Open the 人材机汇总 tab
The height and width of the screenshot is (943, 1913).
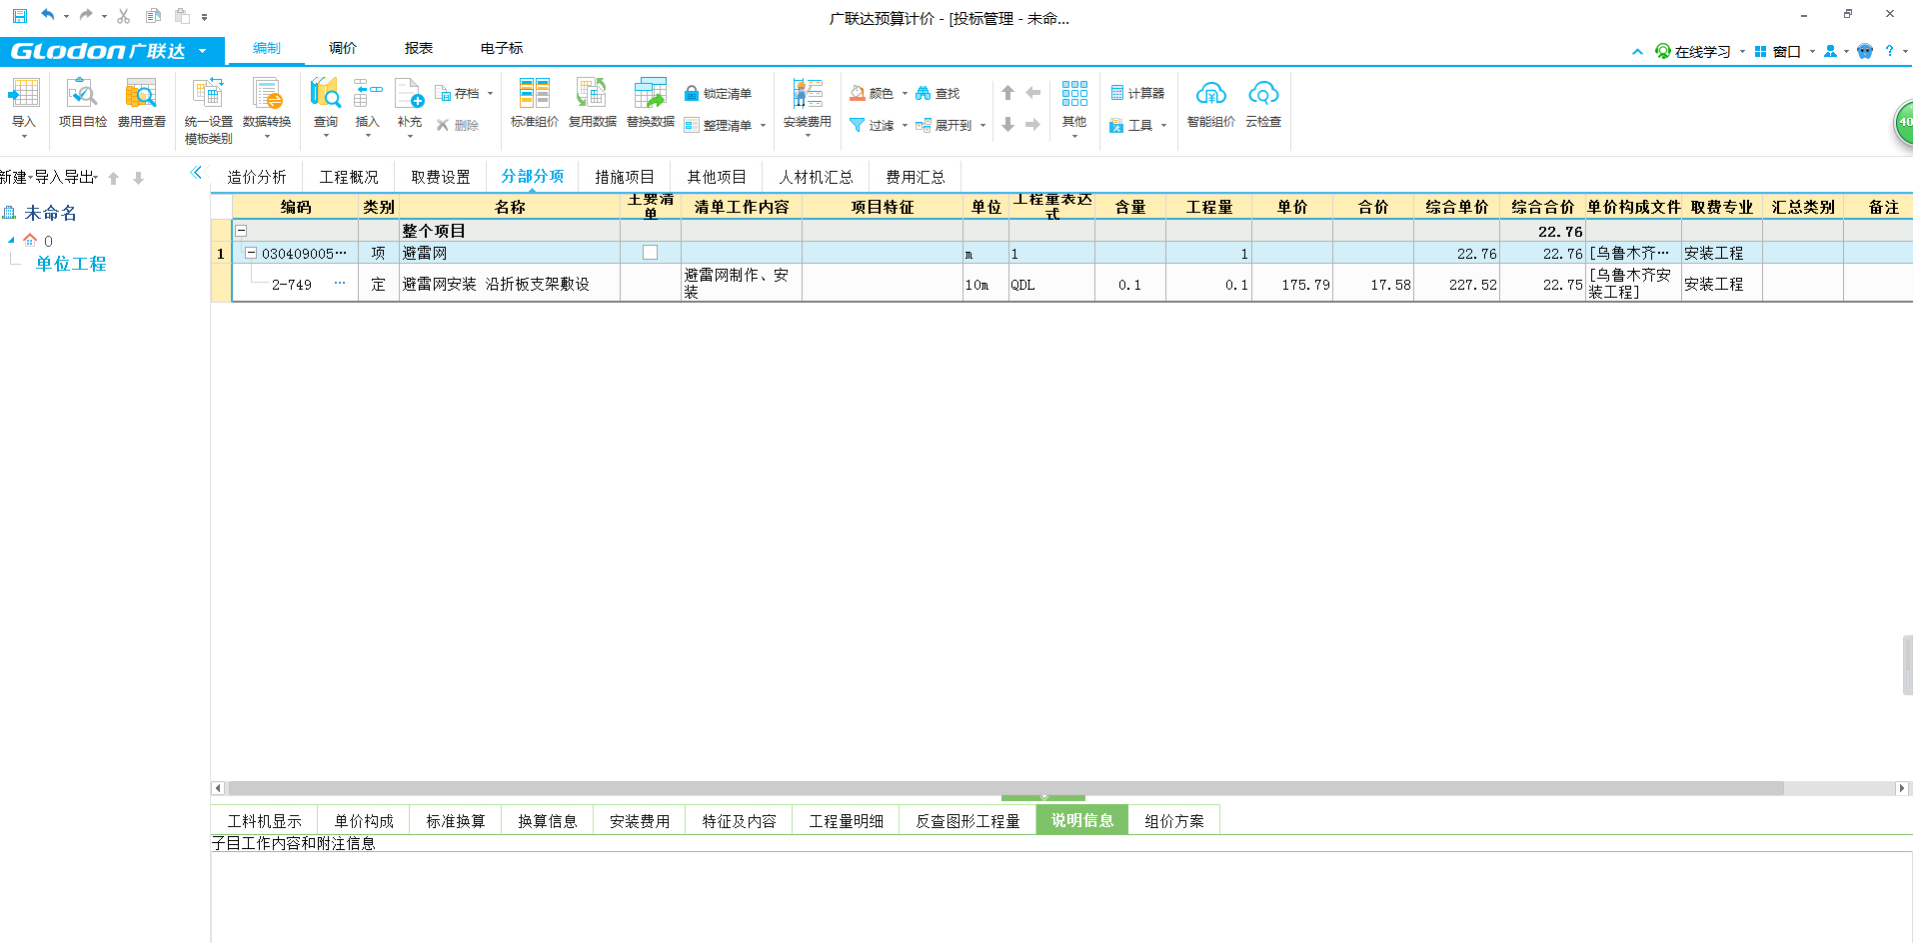[x=817, y=177]
